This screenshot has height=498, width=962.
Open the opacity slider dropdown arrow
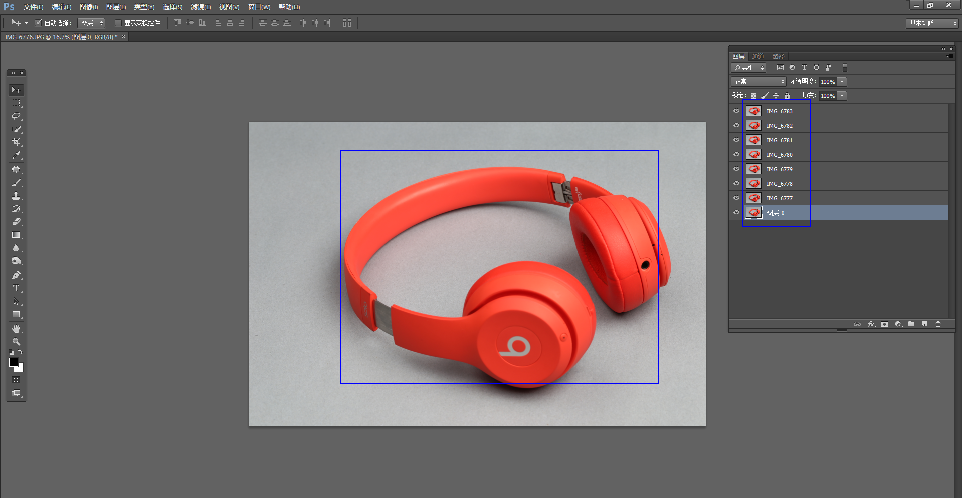[x=842, y=82]
